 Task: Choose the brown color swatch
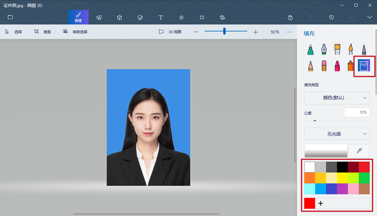tap(364, 189)
